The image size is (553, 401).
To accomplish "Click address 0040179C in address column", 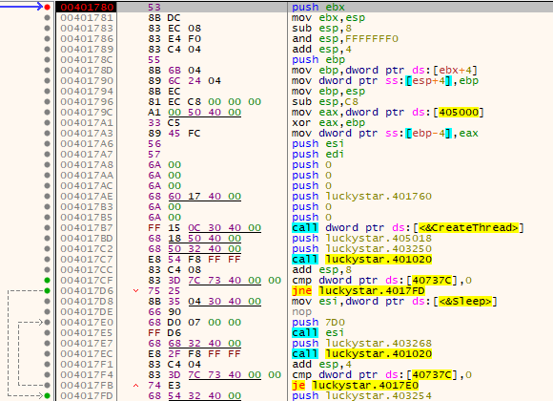I will (x=87, y=113).
